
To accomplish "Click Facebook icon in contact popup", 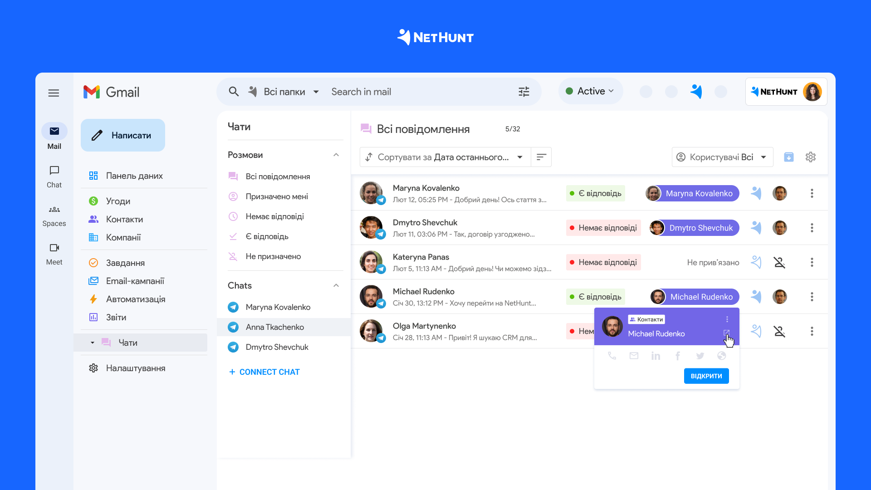I will pos(678,356).
